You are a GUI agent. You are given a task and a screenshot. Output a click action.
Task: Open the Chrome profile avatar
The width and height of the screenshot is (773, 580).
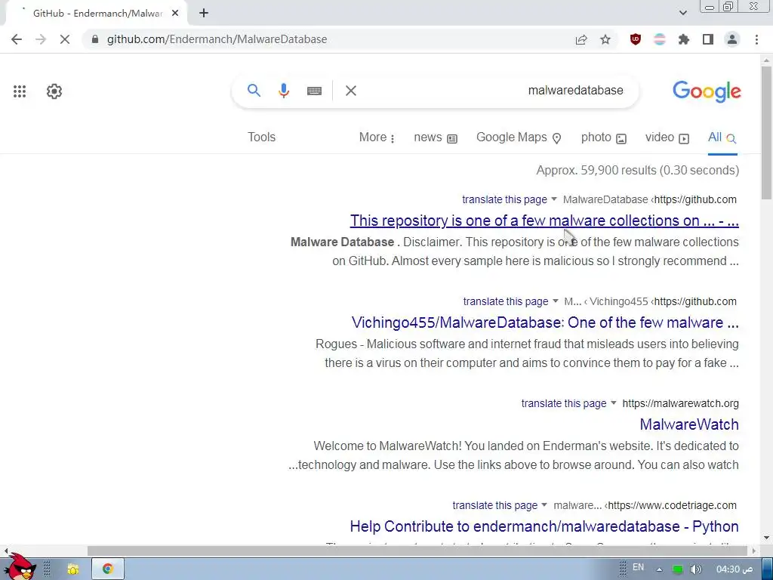(x=732, y=39)
